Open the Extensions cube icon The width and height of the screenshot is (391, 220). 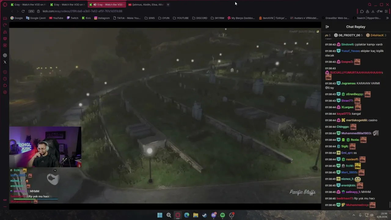tap(362, 11)
